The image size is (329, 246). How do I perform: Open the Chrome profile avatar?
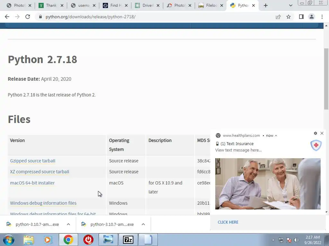312,17
